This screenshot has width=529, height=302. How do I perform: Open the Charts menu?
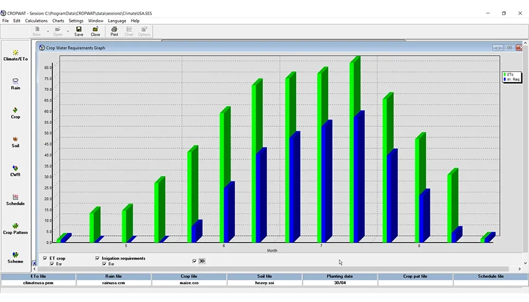pyautogui.click(x=58, y=21)
